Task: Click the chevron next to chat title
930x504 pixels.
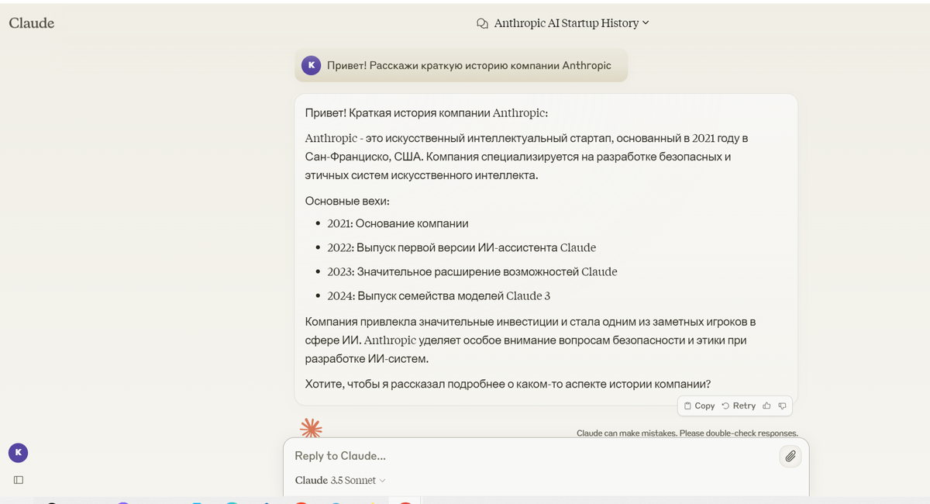Action: tap(646, 23)
